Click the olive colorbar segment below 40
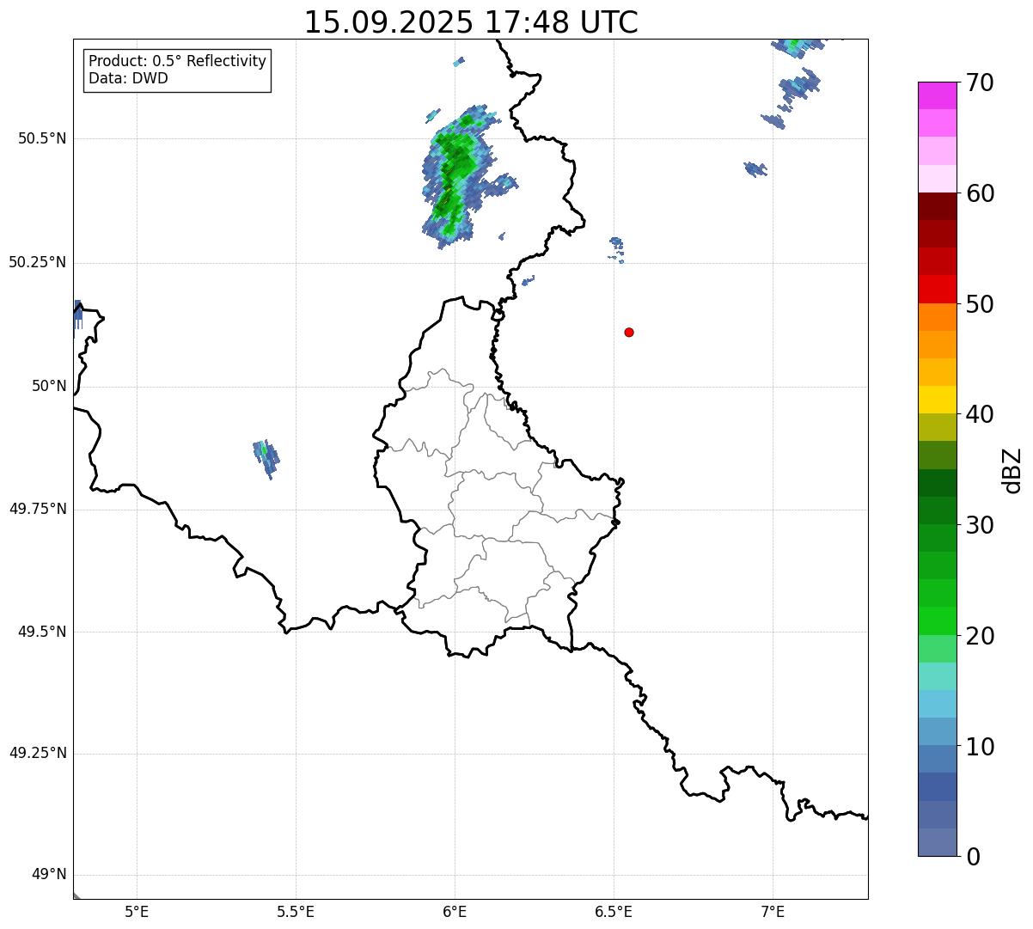 pyautogui.click(x=937, y=427)
